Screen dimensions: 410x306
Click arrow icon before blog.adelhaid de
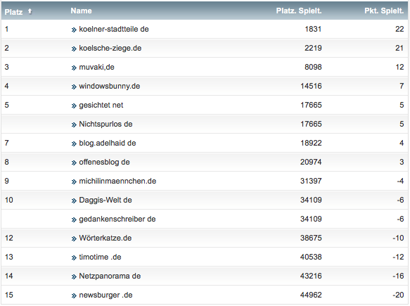[74, 144]
